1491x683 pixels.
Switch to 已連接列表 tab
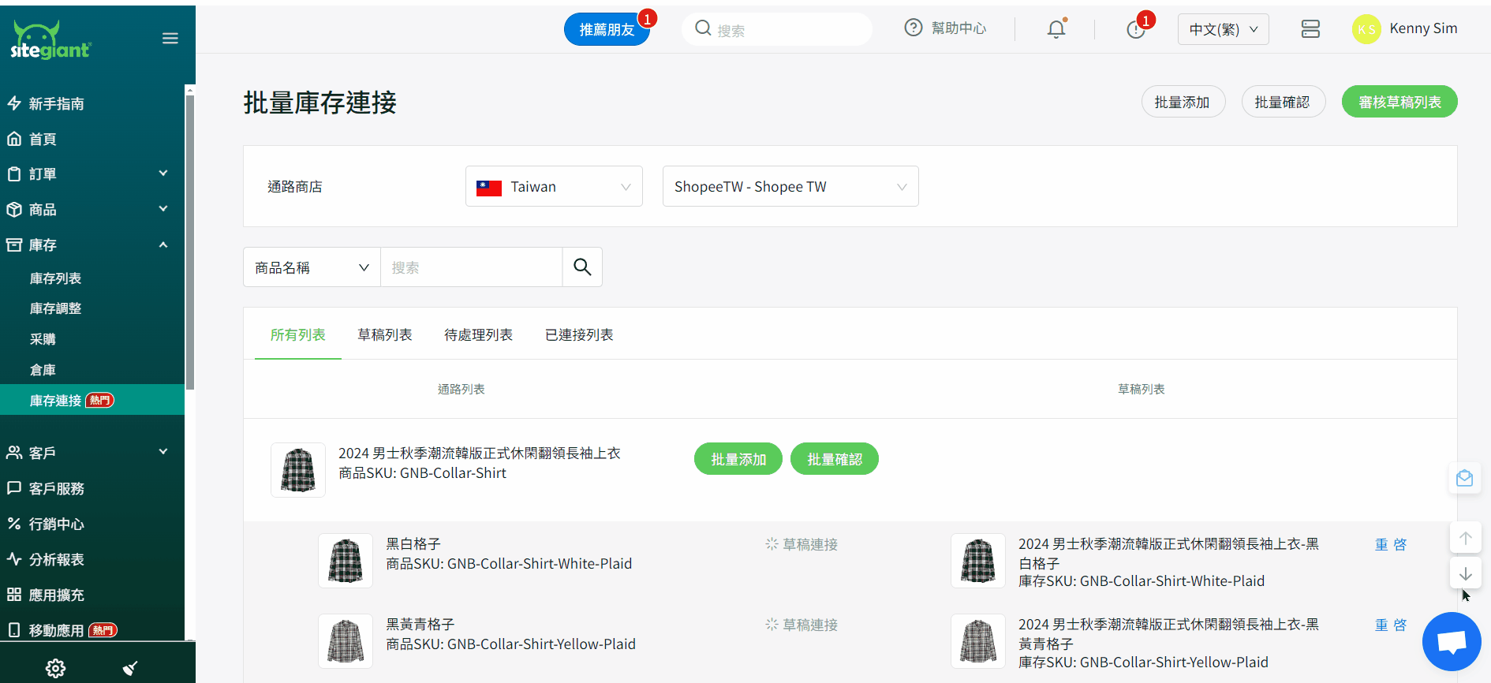[x=579, y=335]
